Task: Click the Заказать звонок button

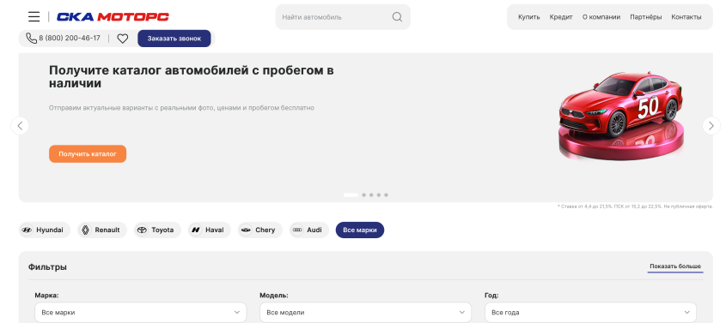Action: [174, 39]
